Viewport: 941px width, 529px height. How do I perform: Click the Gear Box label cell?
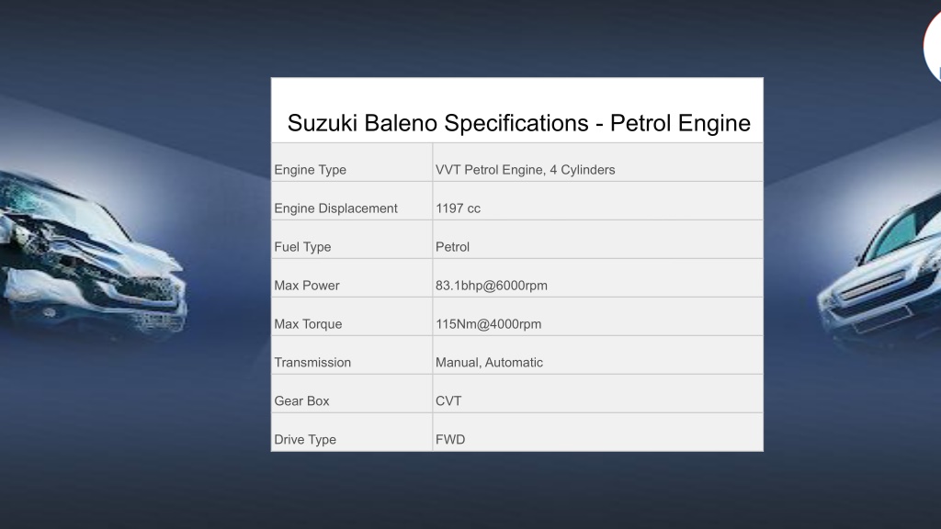coord(352,393)
